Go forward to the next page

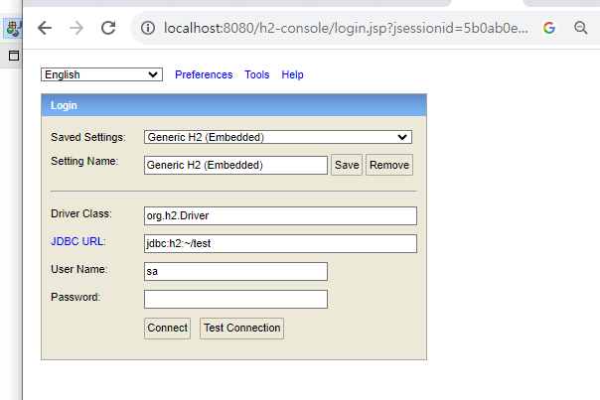[x=76, y=28]
